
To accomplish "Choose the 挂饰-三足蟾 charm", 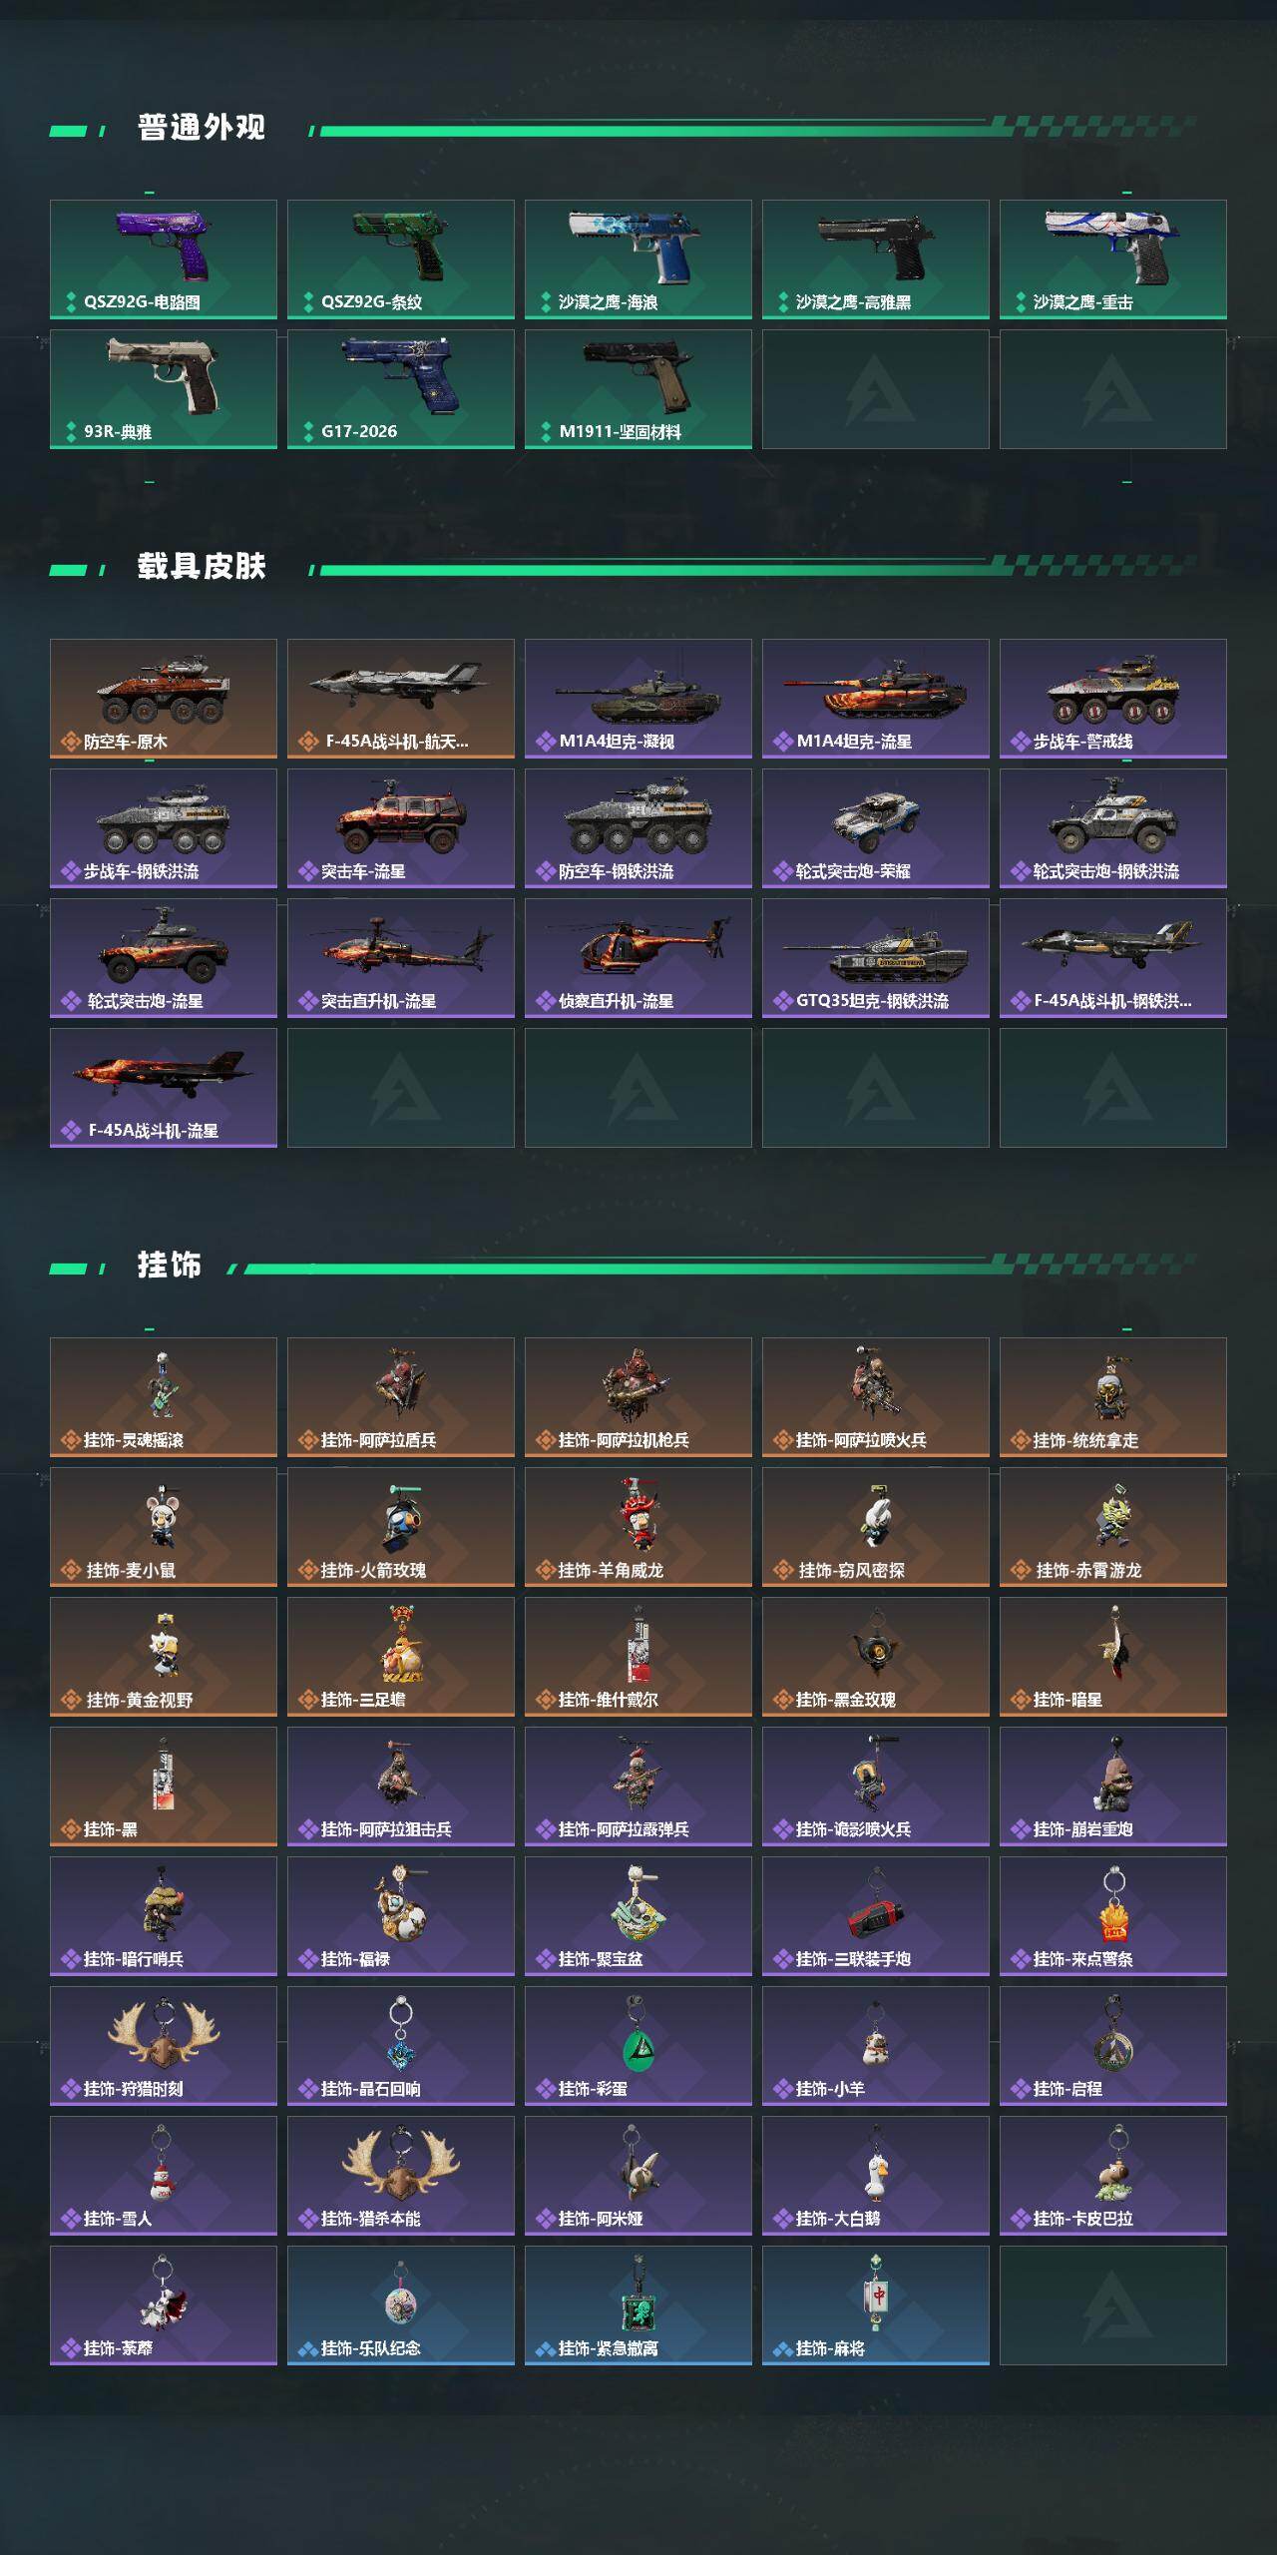I will pyautogui.click(x=401, y=1657).
